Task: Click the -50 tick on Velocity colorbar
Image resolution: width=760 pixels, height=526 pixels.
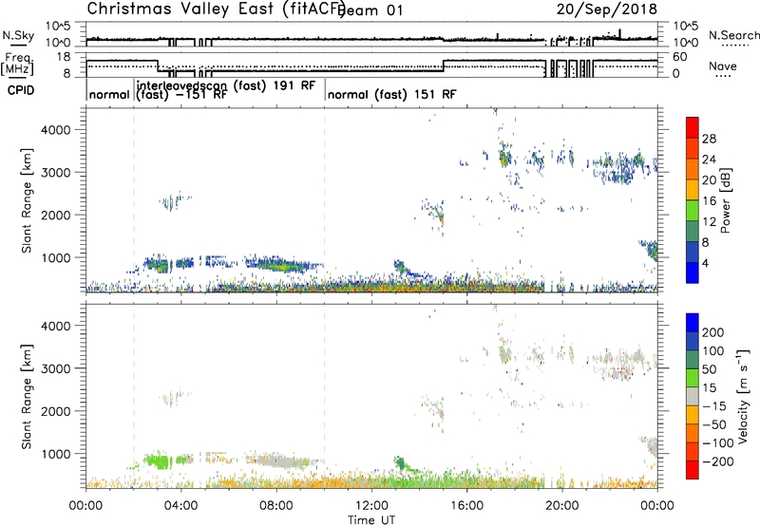Action: coord(714,424)
